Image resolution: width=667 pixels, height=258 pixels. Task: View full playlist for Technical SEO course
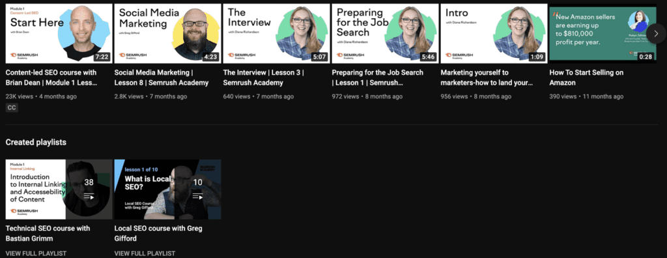(36, 253)
